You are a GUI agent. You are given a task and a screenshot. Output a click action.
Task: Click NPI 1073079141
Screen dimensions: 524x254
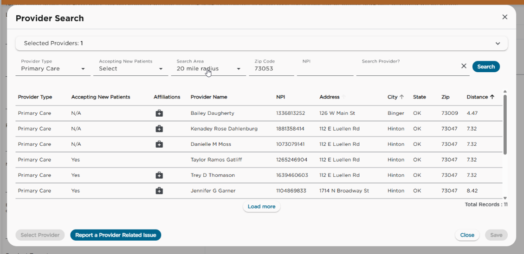coord(290,144)
